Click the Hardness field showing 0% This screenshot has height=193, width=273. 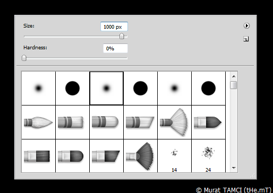tap(115, 48)
